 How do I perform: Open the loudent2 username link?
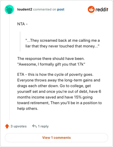point(25,9)
